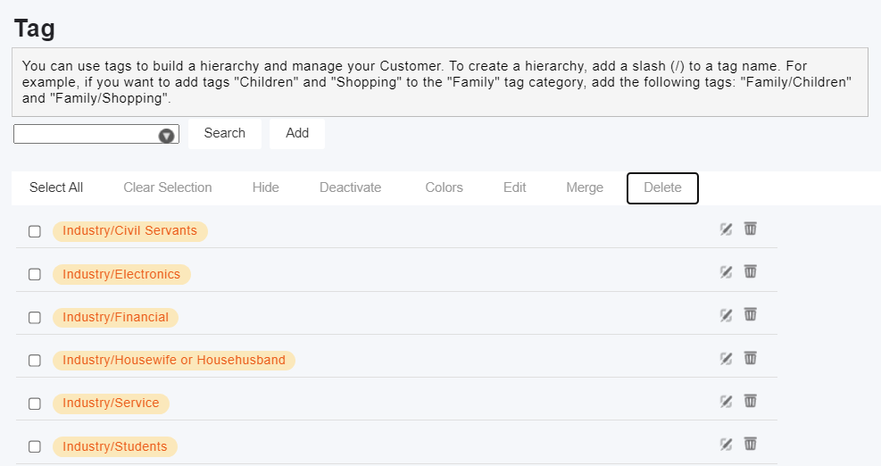The height and width of the screenshot is (466, 881).
Task: Select the Industry/Service checkbox
Action: (x=35, y=404)
